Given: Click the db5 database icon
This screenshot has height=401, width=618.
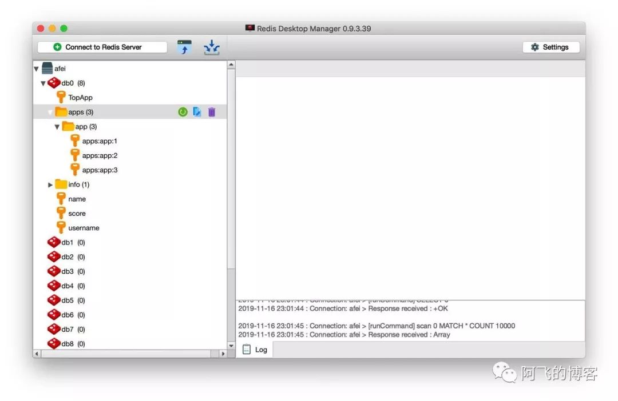Looking at the screenshot, I should [54, 300].
